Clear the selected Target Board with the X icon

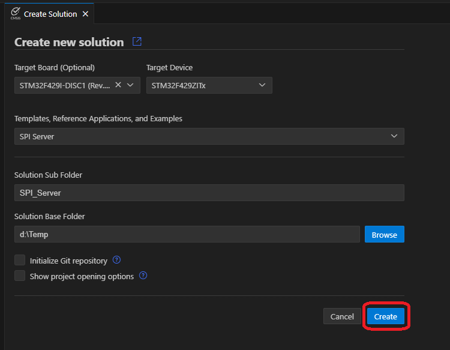pos(118,85)
